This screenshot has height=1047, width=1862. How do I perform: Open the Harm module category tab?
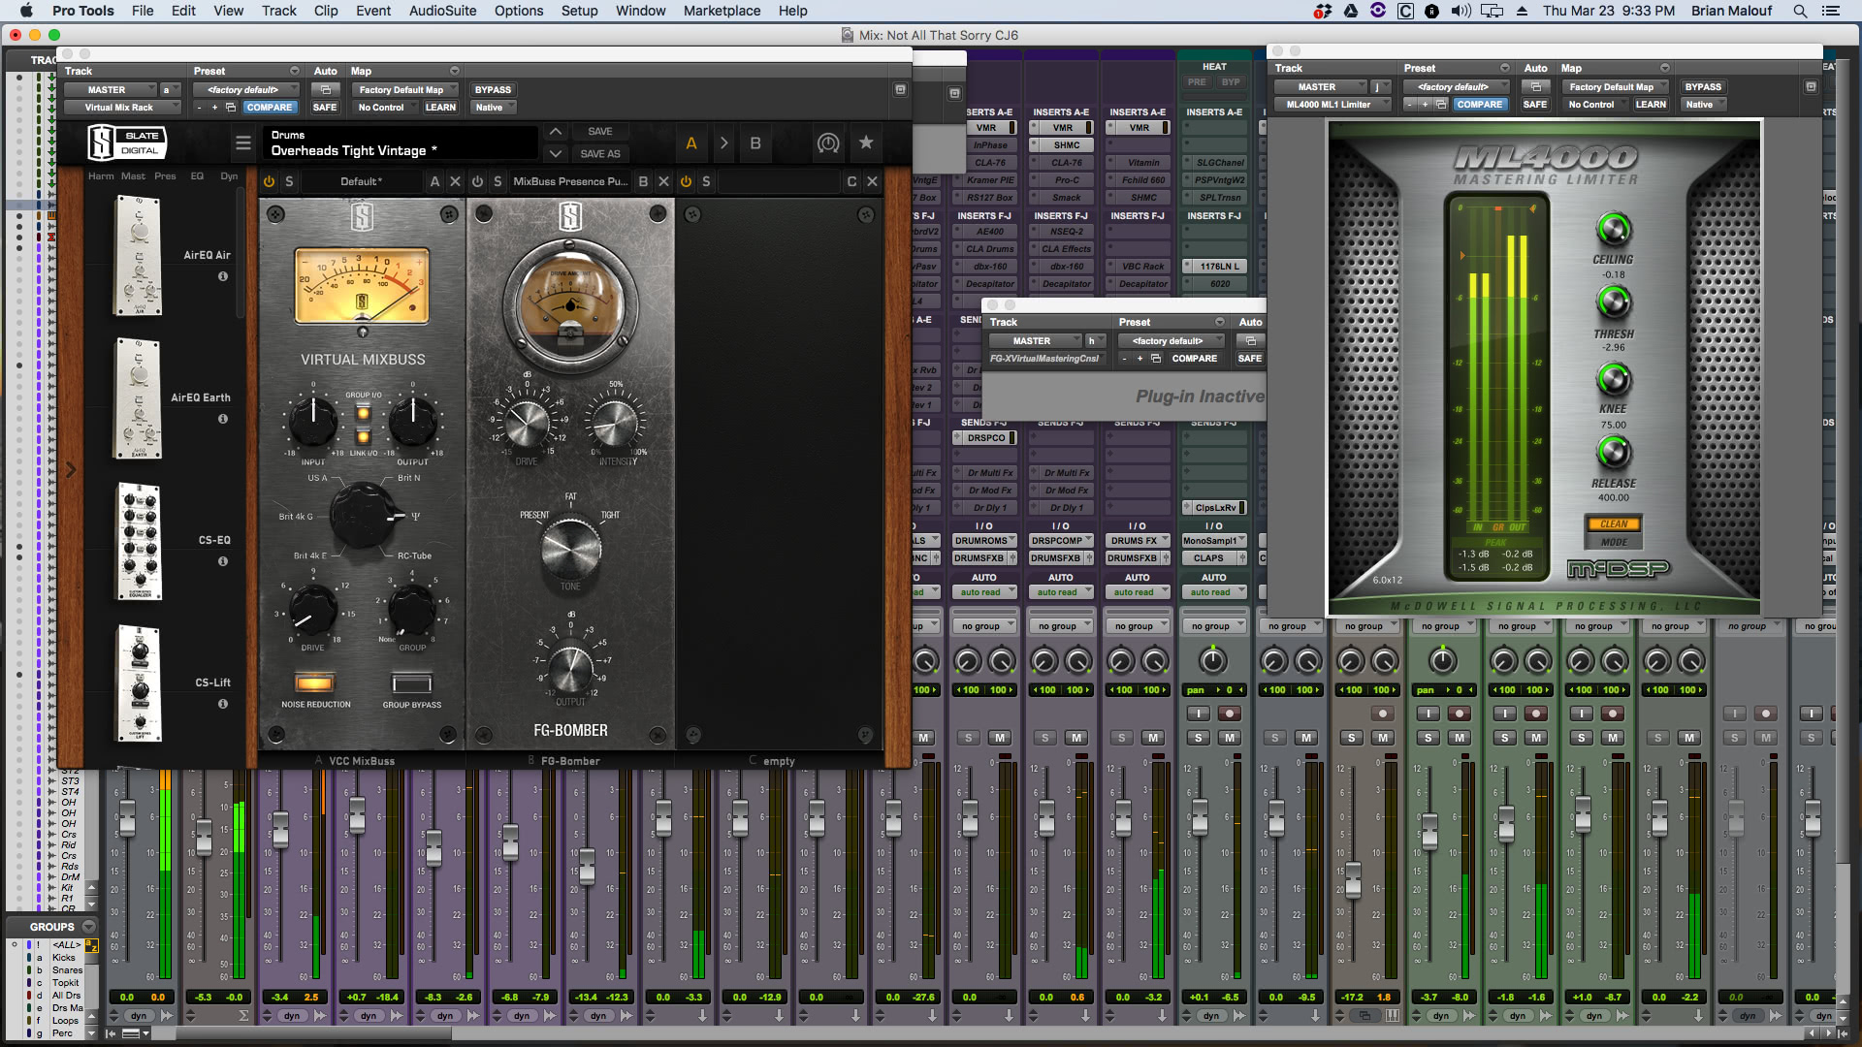101,176
